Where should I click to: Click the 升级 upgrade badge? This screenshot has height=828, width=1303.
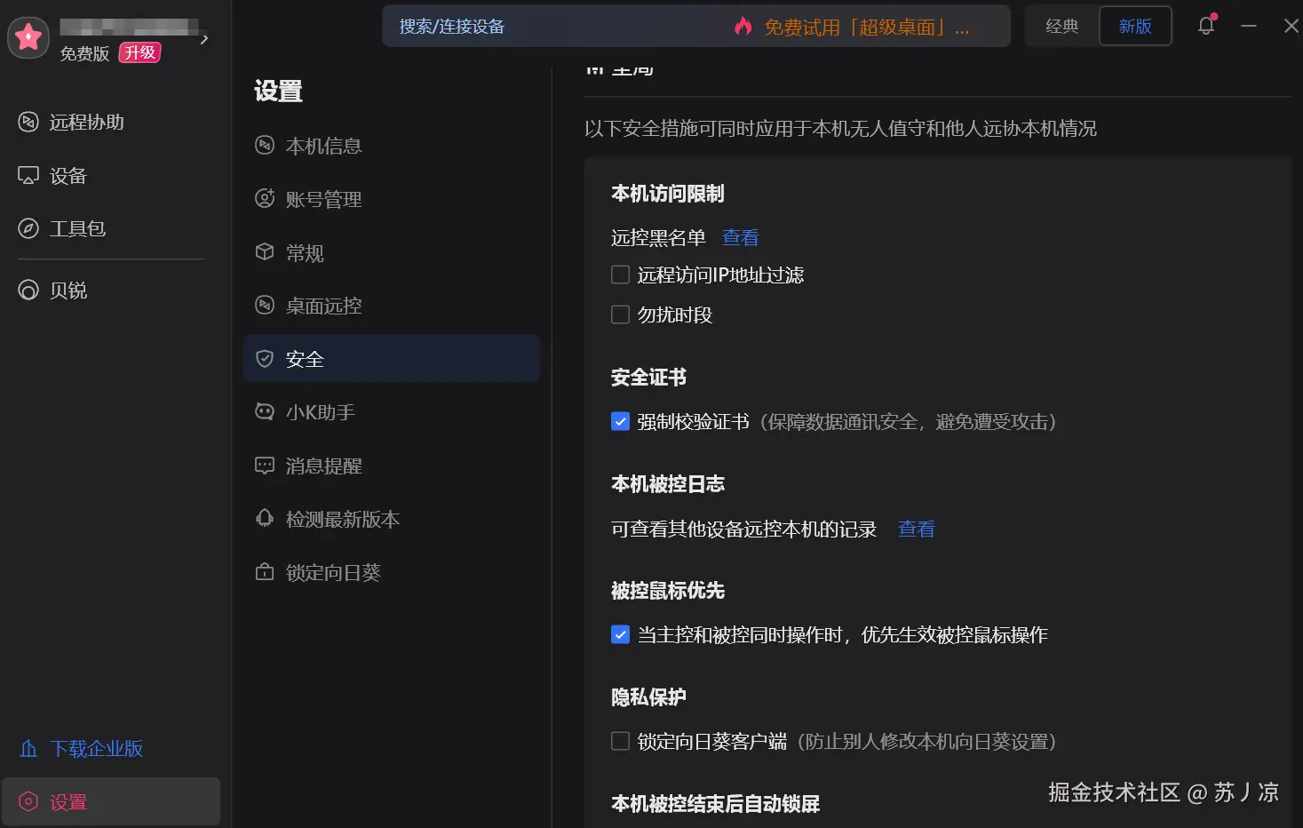[x=140, y=53]
